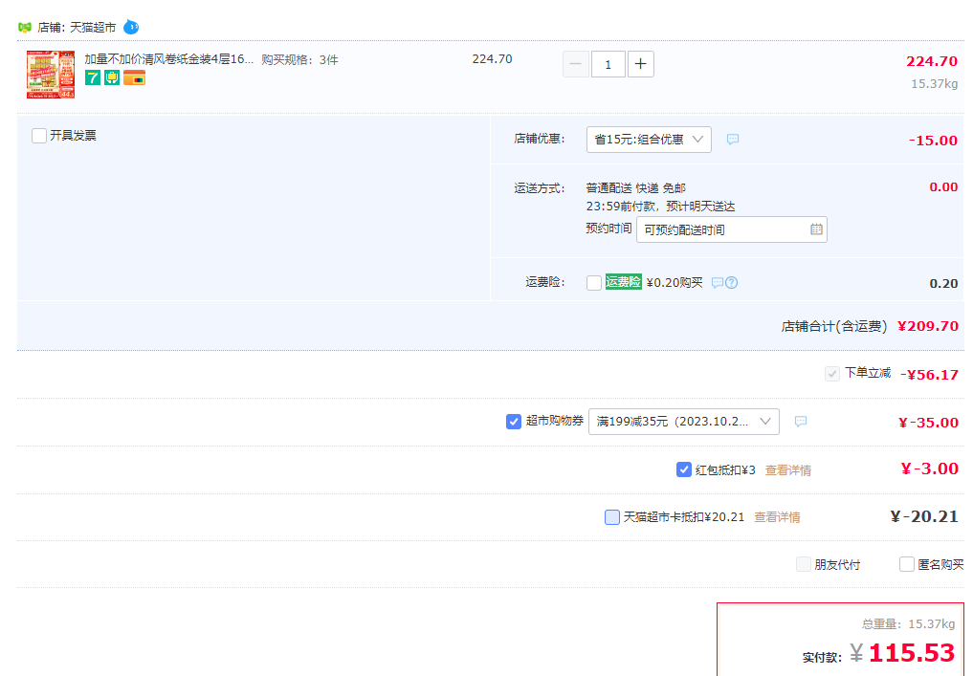Tick the 朋友代付 checkbox
The image size is (973, 676).
[x=804, y=564]
